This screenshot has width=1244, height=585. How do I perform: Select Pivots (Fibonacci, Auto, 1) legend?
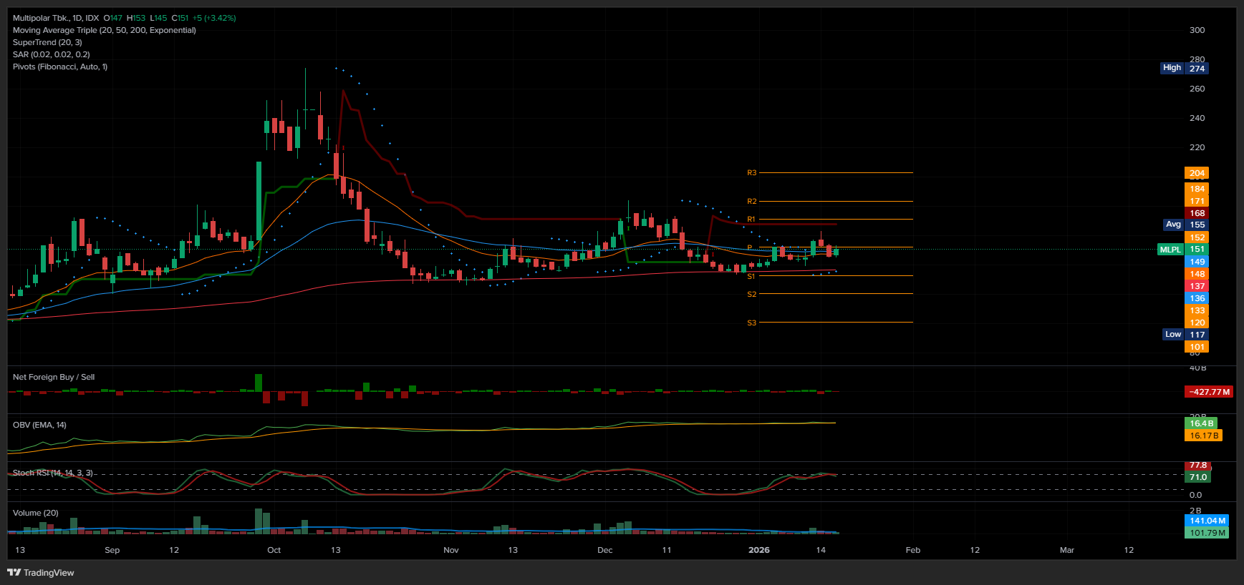click(60, 67)
